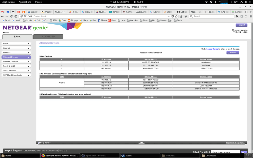Toggle reading list via the overflow chevron
This screenshot has width=253, height=158.
click(246, 16)
